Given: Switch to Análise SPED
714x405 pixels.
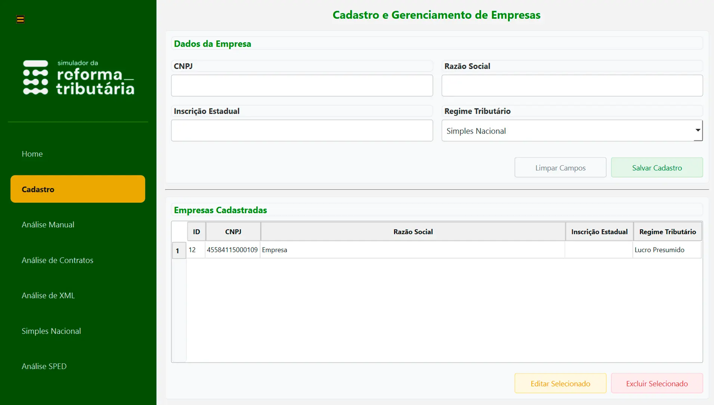Looking at the screenshot, I should 44,366.
